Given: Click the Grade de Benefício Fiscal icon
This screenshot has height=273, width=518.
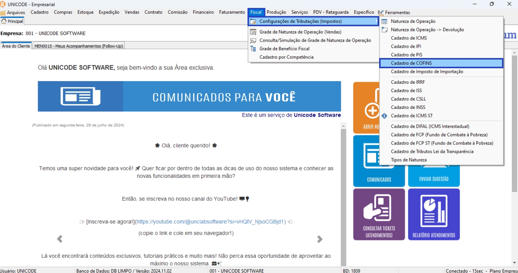Looking at the screenshot, I should tap(253, 49).
